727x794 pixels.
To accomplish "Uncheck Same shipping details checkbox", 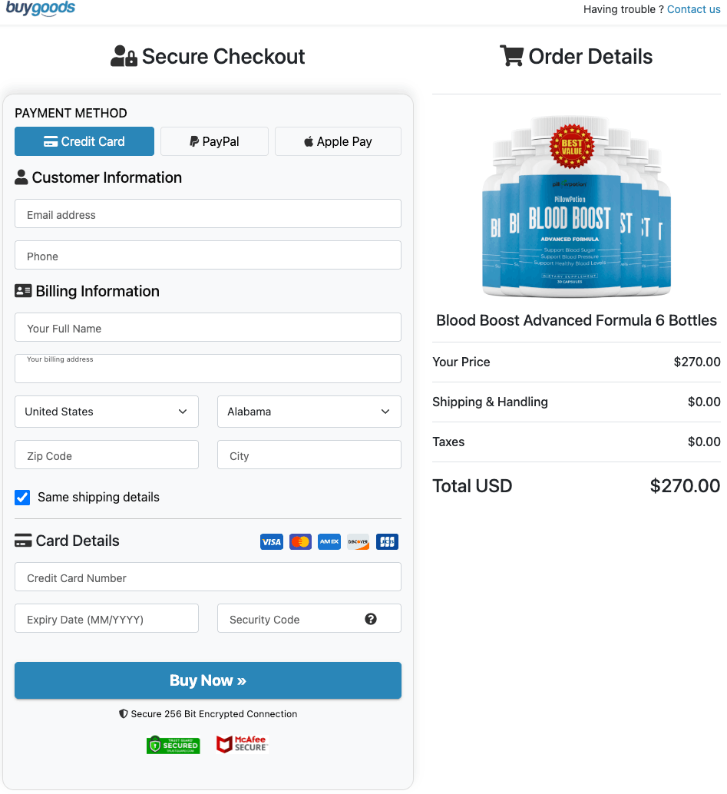I will (22, 498).
